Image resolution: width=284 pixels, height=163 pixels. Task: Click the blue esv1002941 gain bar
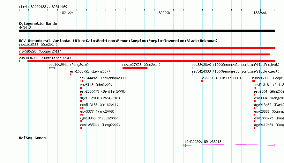pyautogui.click(x=52, y=68)
